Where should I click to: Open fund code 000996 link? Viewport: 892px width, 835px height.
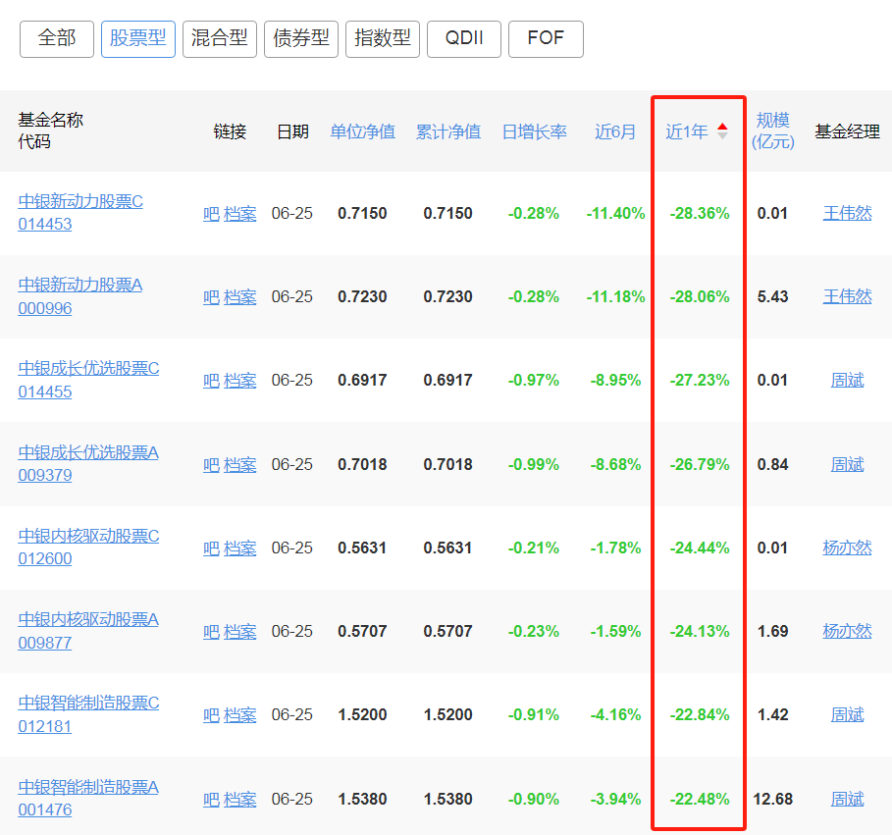coord(45,308)
